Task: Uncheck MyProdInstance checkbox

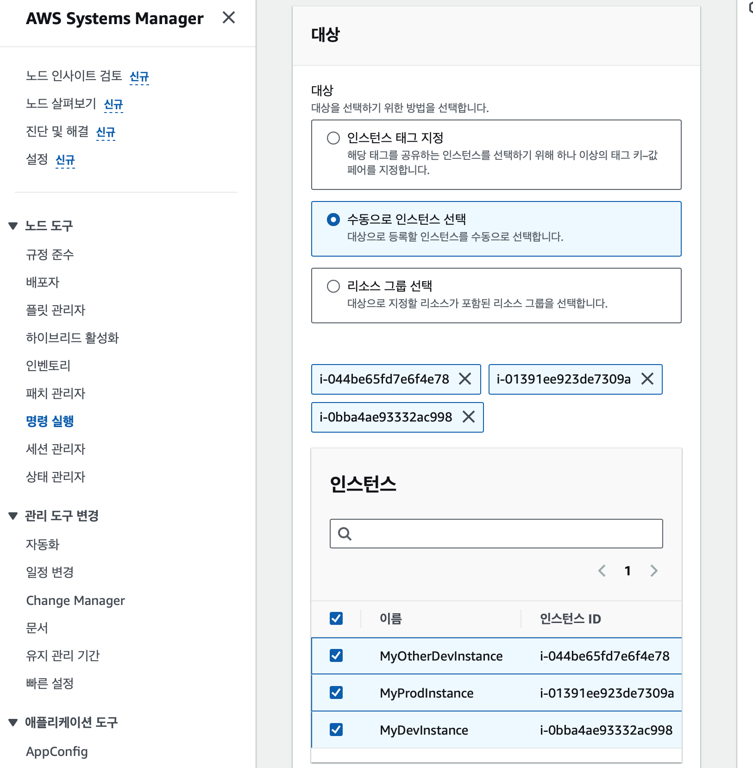Action: point(336,692)
